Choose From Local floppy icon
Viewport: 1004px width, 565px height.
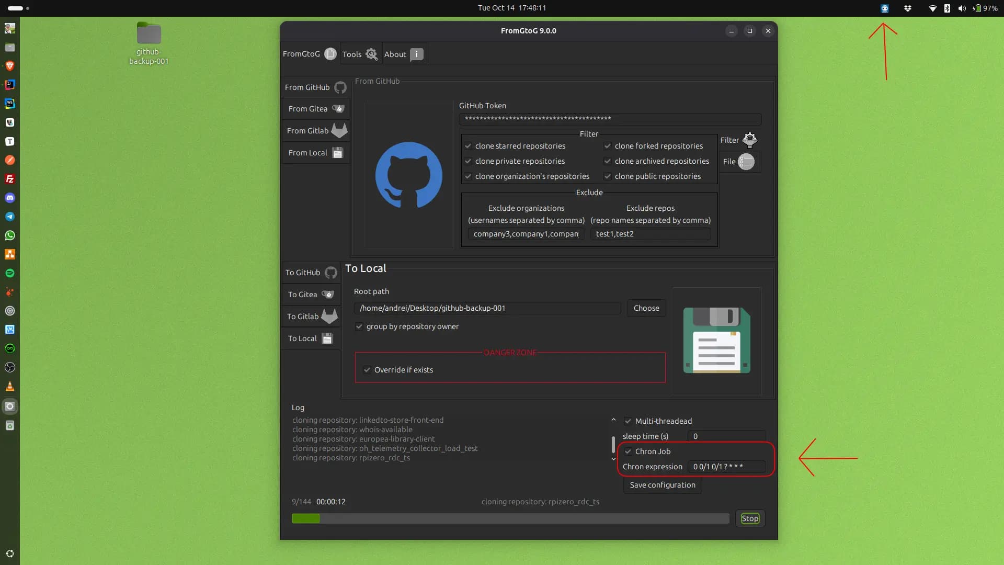pos(338,153)
